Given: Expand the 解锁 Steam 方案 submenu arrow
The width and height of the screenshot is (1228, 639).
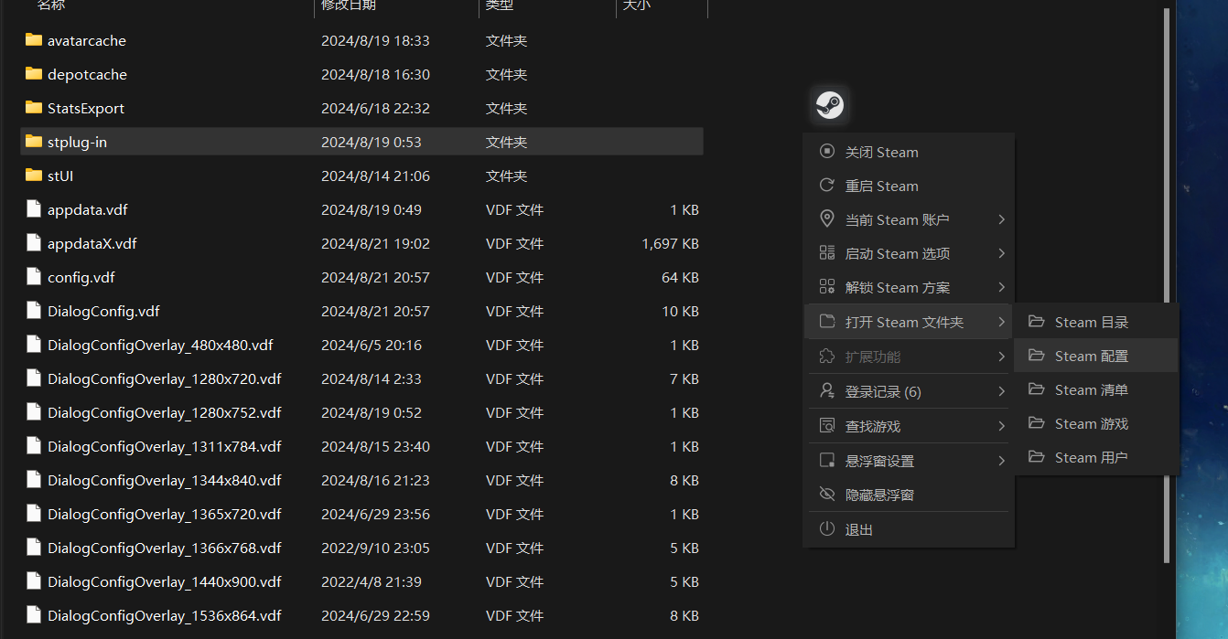Looking at the screenshot, I should tap(1002, 287).
